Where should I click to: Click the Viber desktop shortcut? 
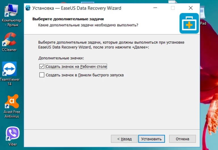click(x=12, y=136)
